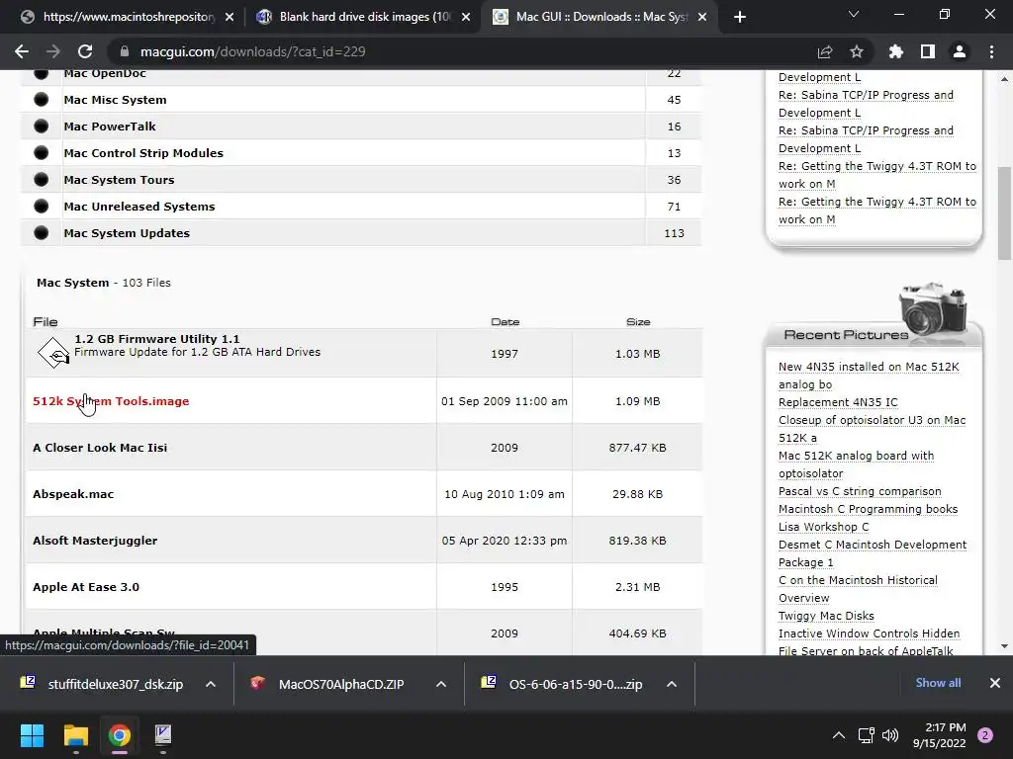Open File Explorer from taskbar
The height and width of the screenshot is (759, 1013).
75,735
